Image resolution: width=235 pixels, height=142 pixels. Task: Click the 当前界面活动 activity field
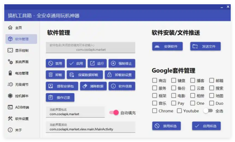pyautogui.click(x=91, y=127)
